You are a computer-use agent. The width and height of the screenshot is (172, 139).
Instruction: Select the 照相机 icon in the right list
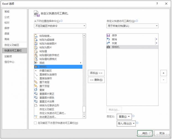pyautogui.click(x=108, y=47)
